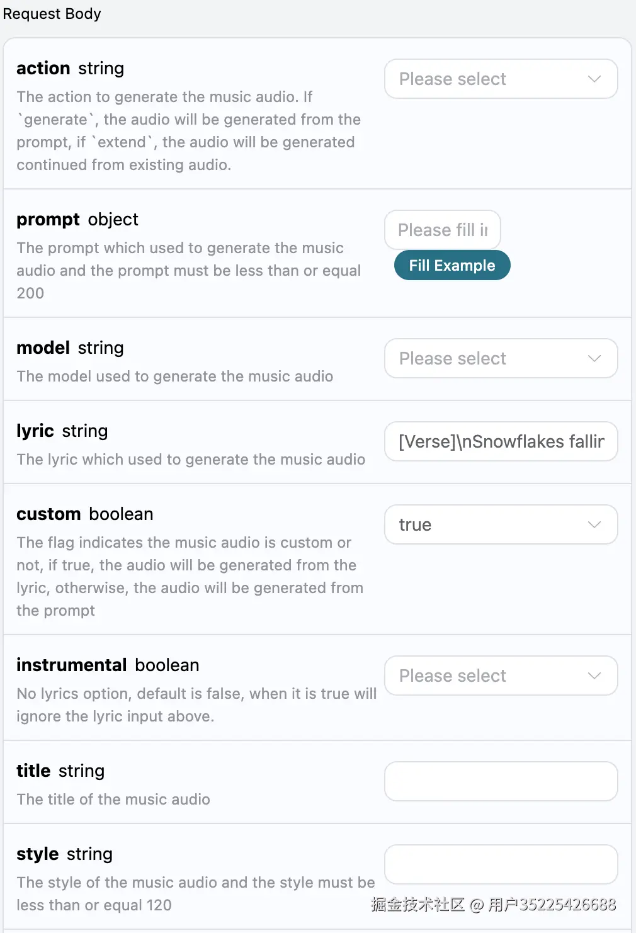Focus the prompt object input field

[442, 230]
